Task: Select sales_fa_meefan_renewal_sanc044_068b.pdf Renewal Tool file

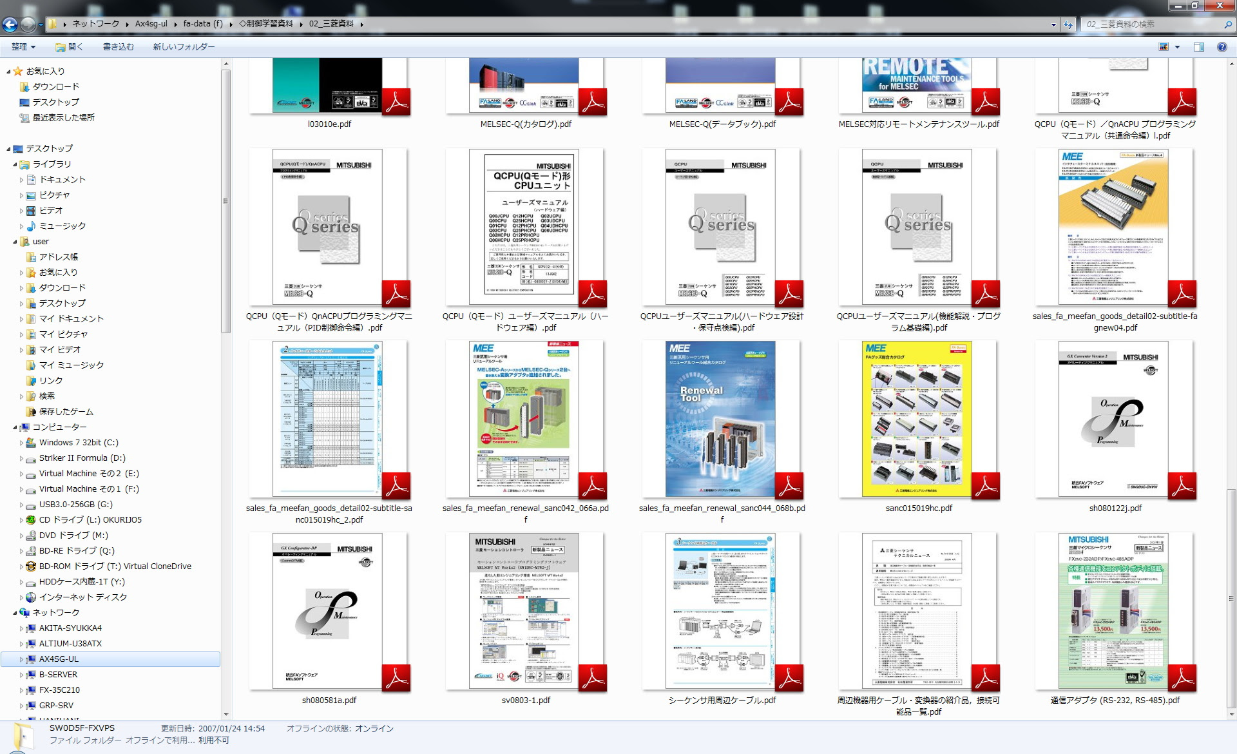Action: click(x=722, y=432)
